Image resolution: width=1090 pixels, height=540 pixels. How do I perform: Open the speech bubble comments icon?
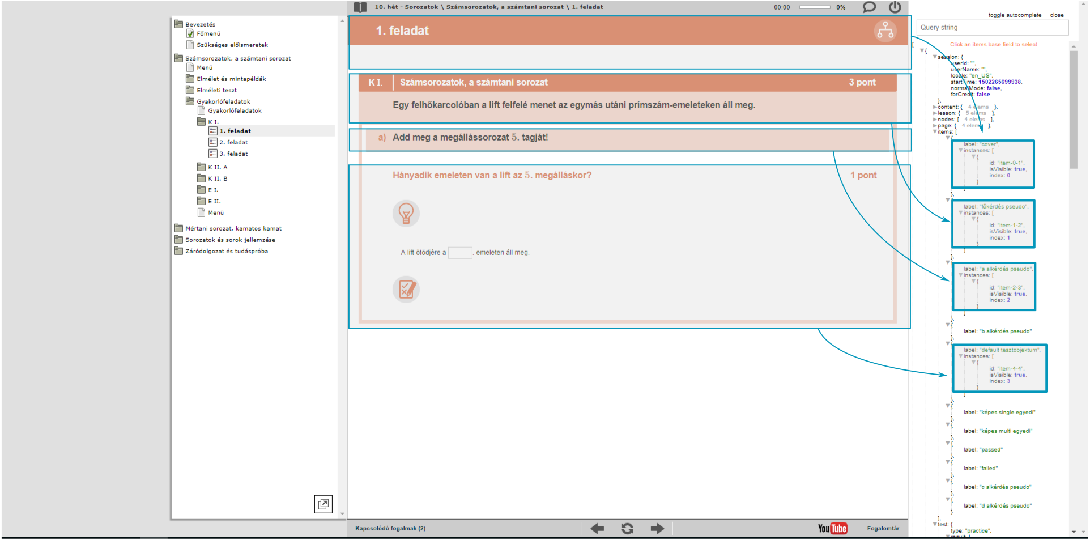coord(868,7)
